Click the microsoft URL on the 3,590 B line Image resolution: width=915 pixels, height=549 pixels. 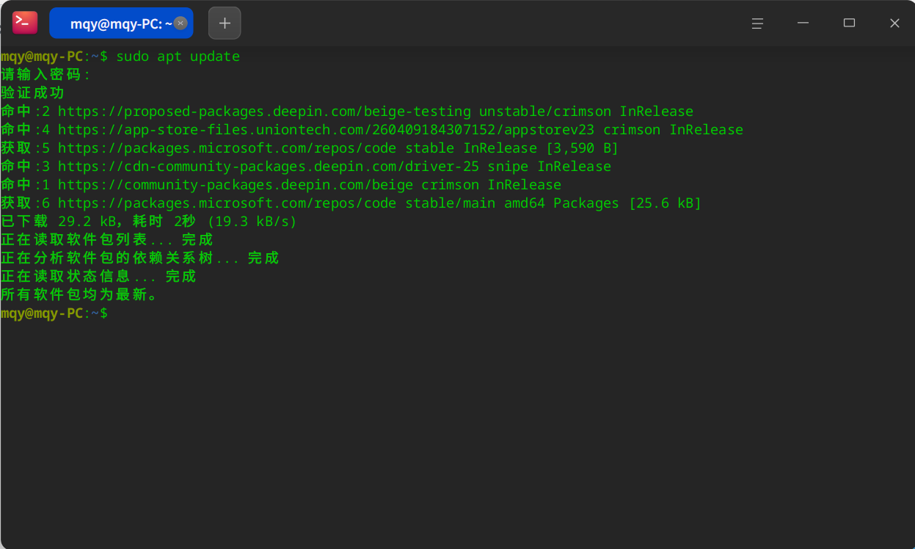[x=227, y=148]
